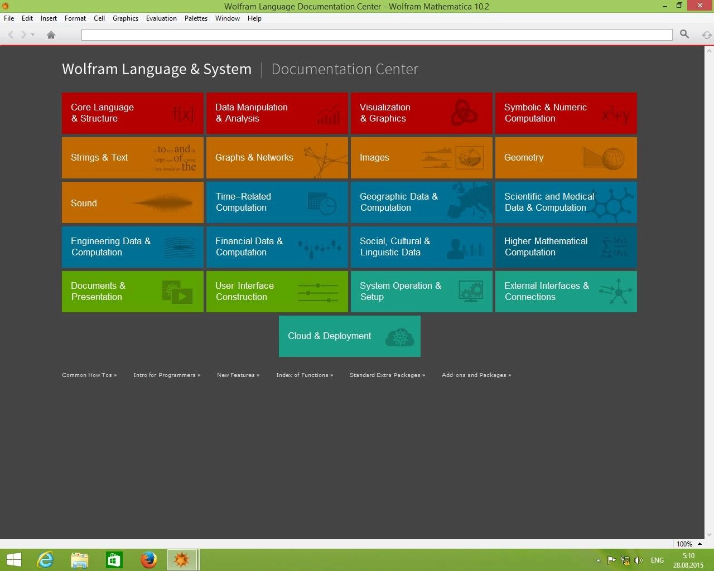Image resolution: width=714 pixels, height=571 pixels.
Task: Click the scrollbar down arrow
Action: [710, 535]
